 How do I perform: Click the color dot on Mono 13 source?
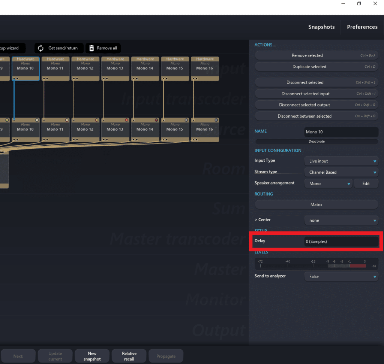126,120
